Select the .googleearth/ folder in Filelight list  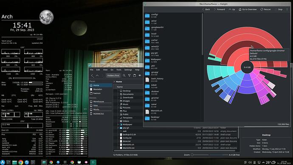click(x=173, y=28)
